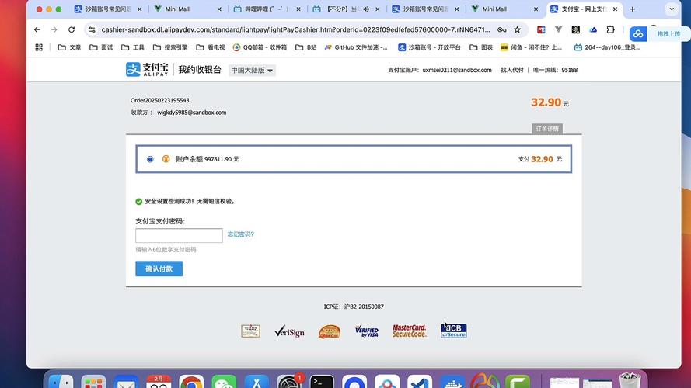Click the 忘记密码? link

[x=241, y=234]
